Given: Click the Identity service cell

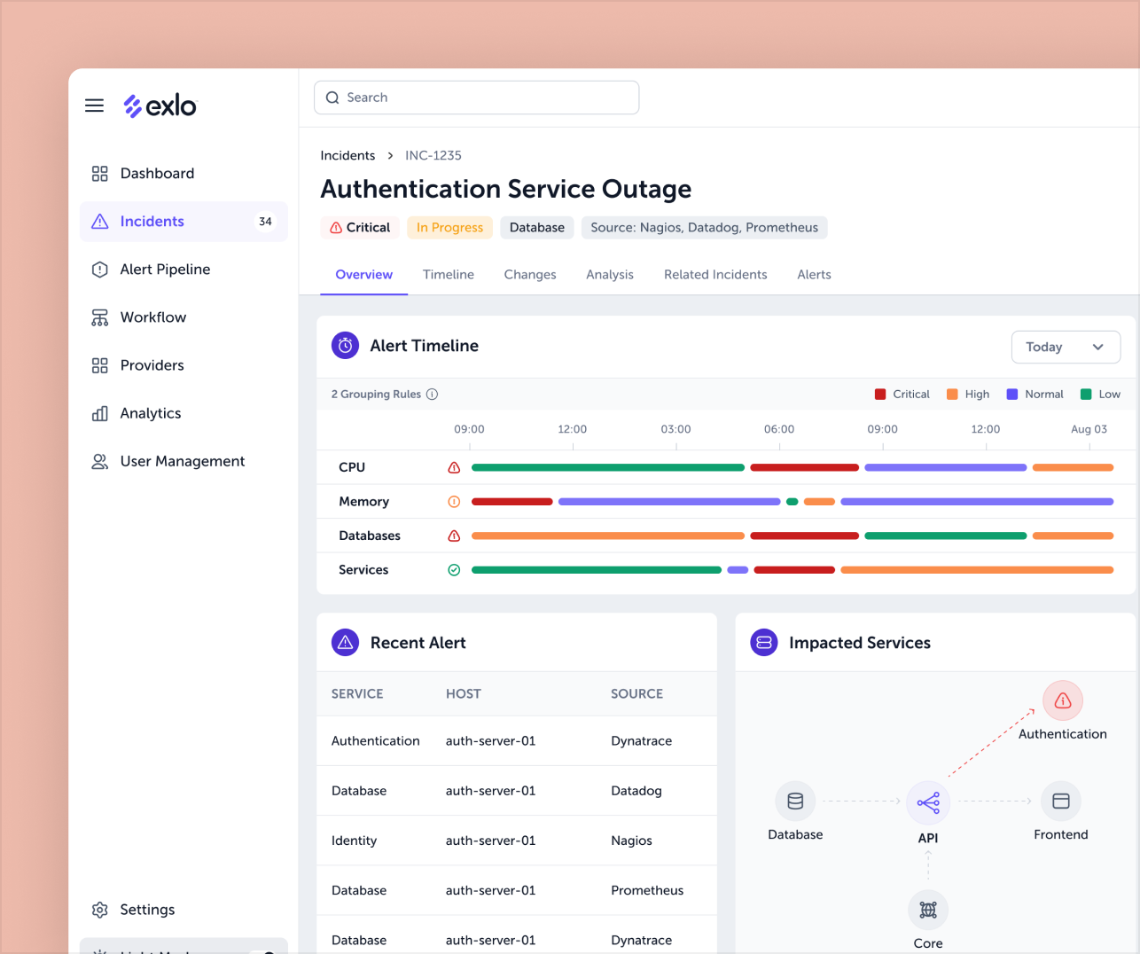Looking at the screenshot, I should click(x=354, y=841).
